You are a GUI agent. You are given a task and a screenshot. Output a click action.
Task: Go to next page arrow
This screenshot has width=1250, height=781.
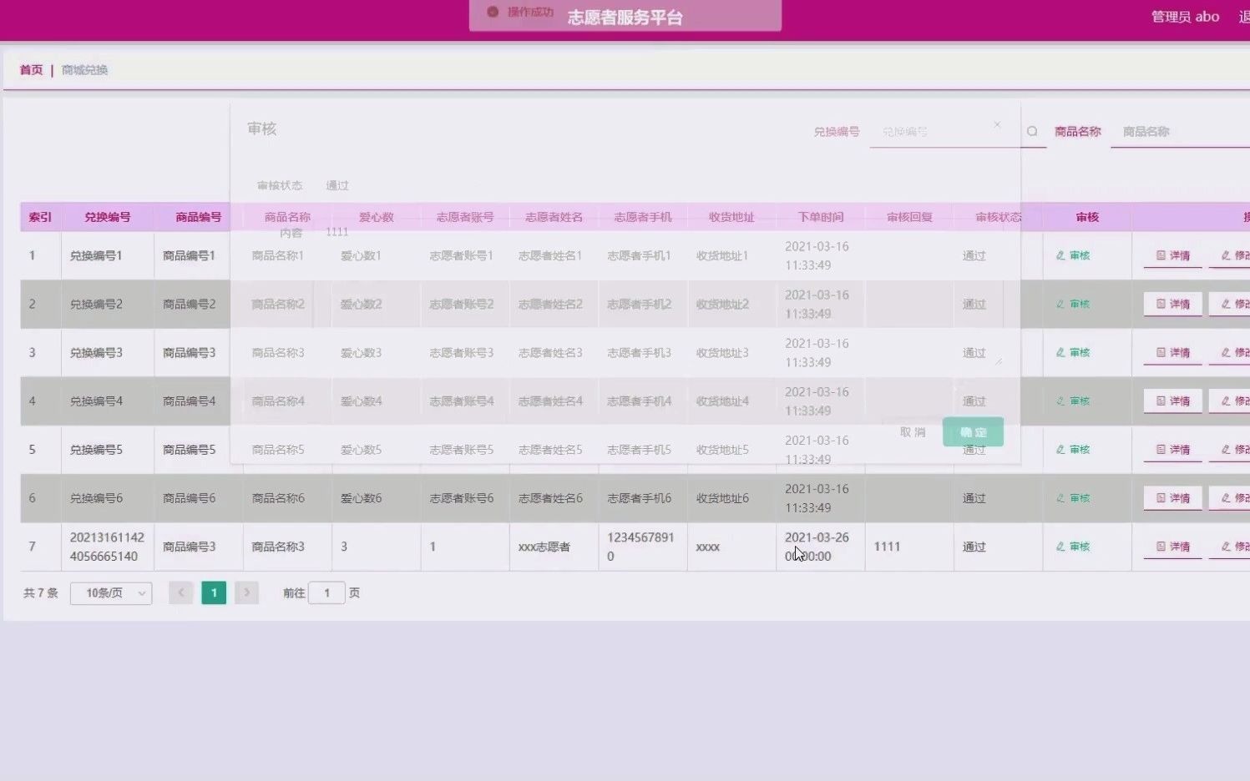[246, 593]
